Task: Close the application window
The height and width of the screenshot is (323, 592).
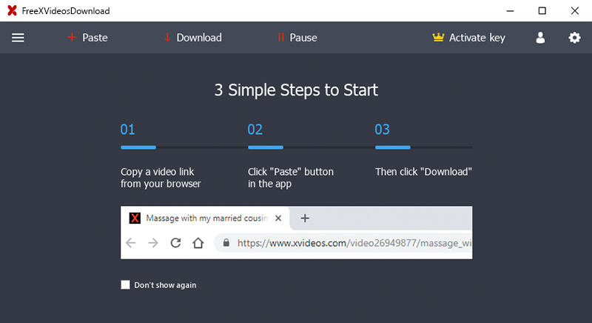Action: 575,11
